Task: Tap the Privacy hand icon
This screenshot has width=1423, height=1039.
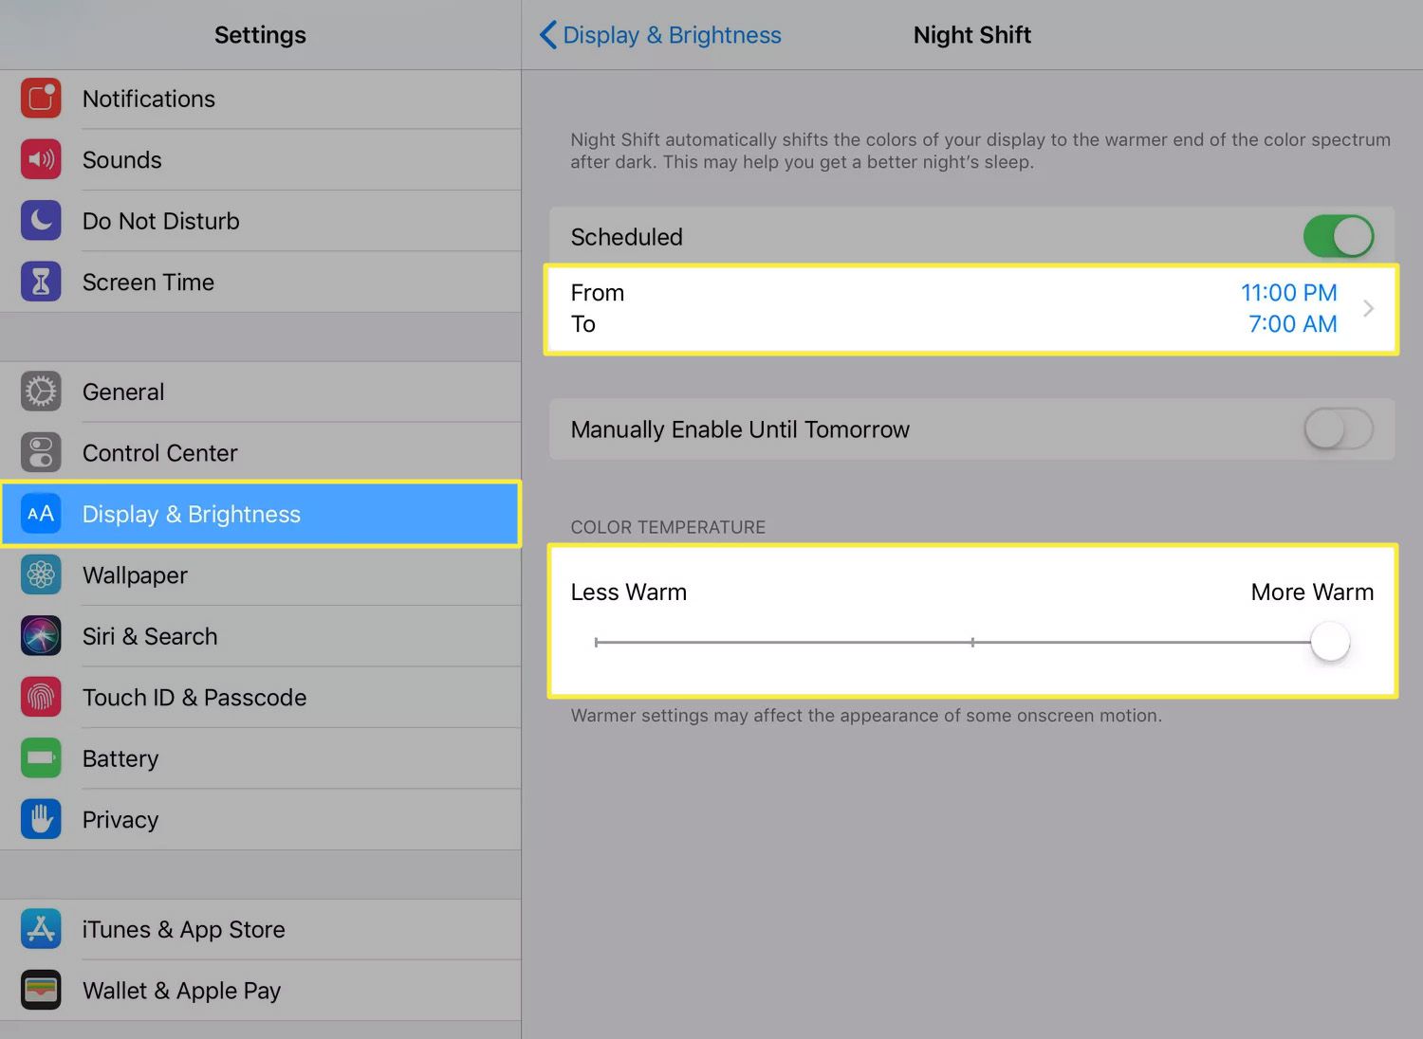Action: click(x=41, y=819)
